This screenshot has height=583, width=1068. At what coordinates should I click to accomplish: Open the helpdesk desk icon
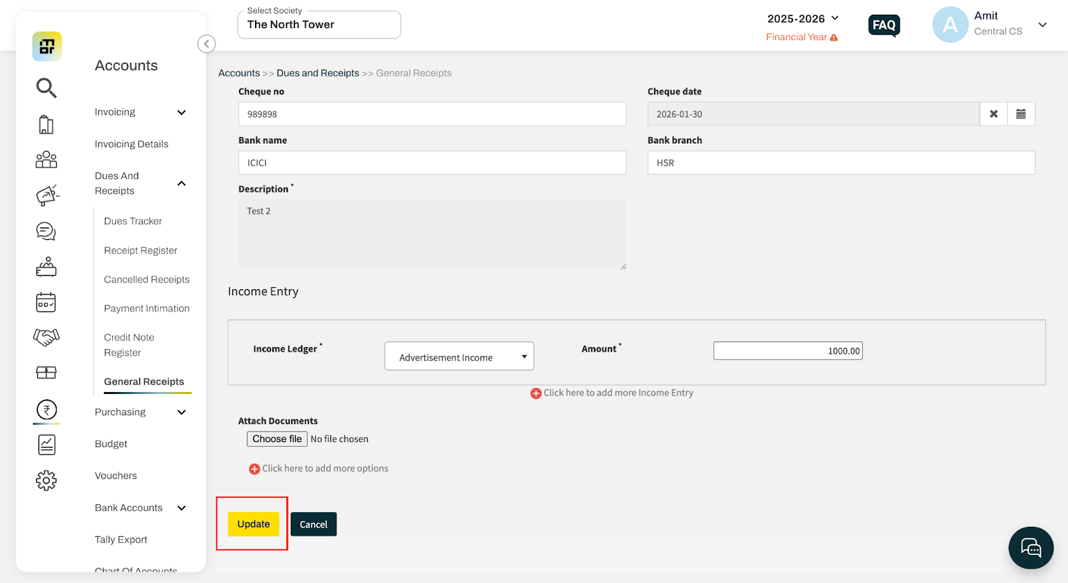coord(46,266)
